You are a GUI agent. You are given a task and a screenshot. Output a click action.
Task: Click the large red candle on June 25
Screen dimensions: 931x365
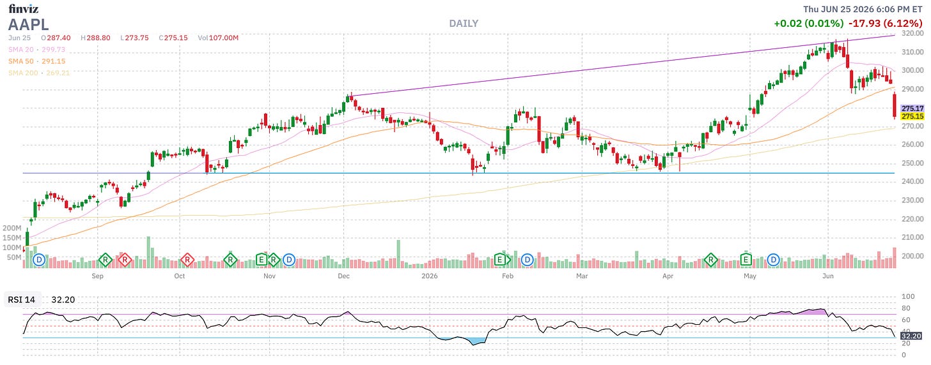tap(894, 105)
